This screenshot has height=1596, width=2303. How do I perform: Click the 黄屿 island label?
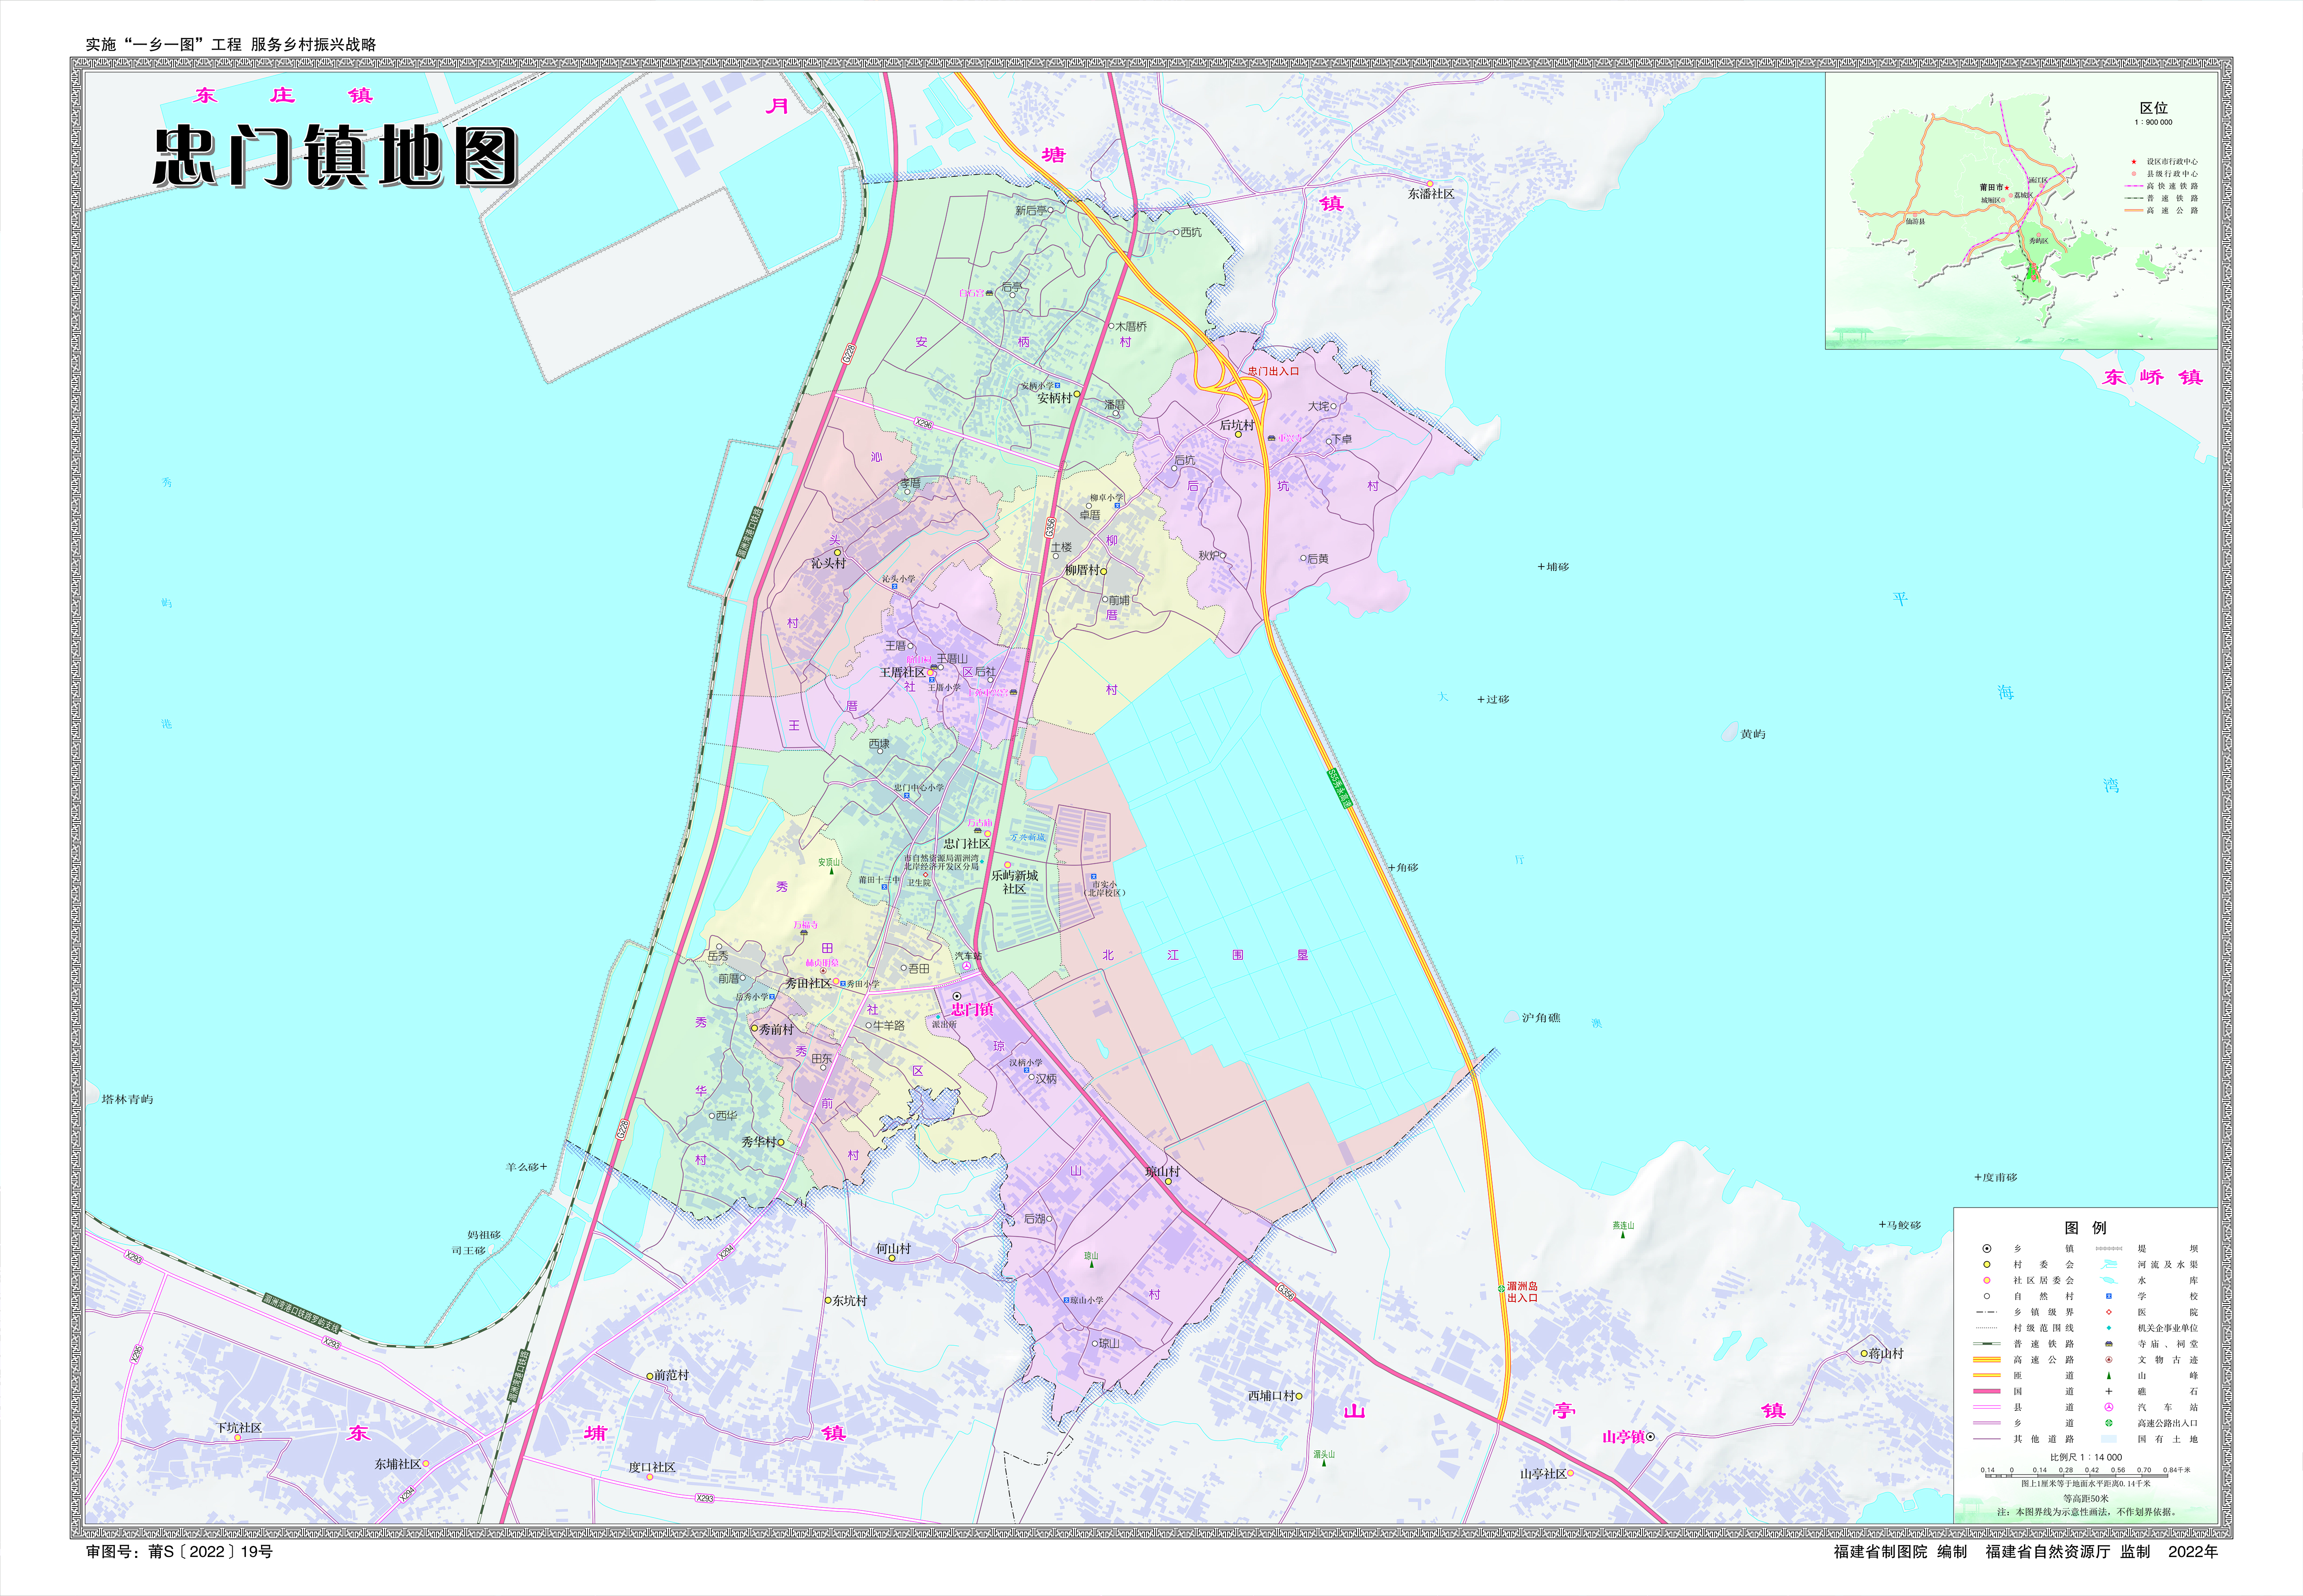click(1753, 734)
